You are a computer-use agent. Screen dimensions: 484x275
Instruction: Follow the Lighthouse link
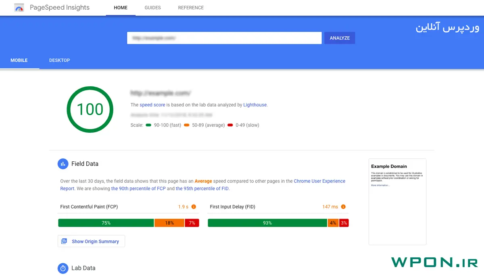tap(255, 105)
